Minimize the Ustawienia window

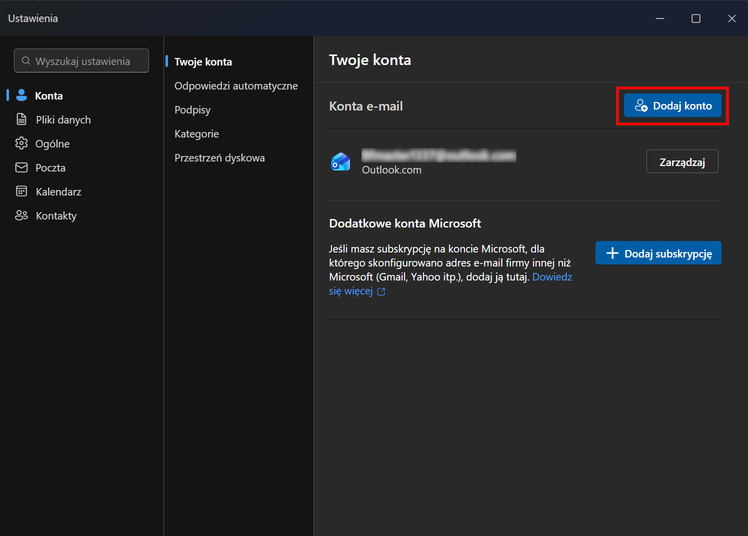point(660,18)
